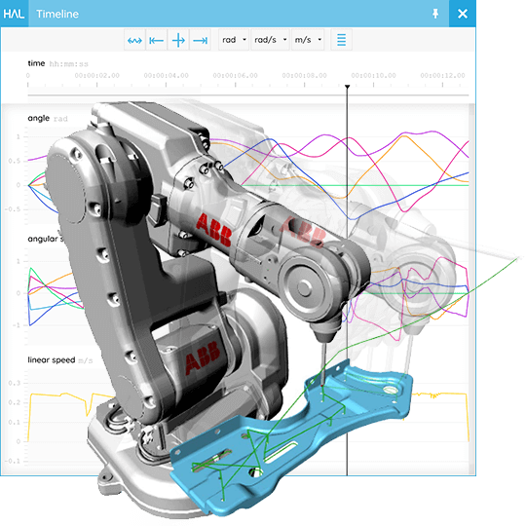This screenshot has height=526, width=526.
Task: Select the linear speed graph label
Action: 52,360
